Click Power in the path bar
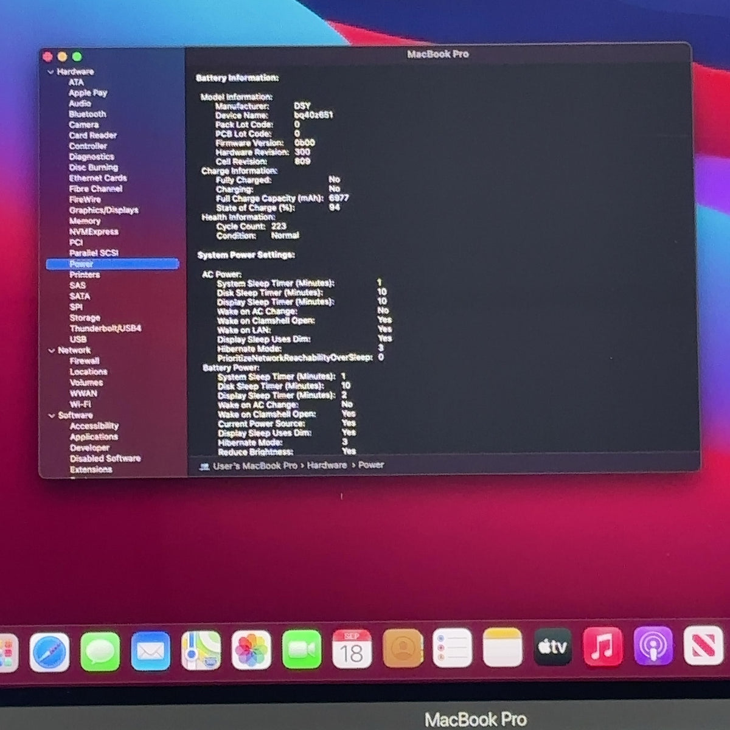Screen dimensions: 730x730 371,465
